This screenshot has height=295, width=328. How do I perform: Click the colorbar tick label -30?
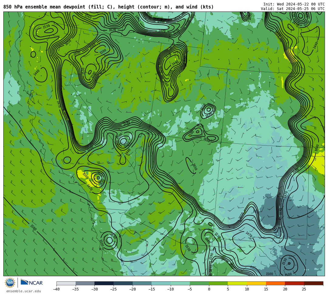(94, 289)
